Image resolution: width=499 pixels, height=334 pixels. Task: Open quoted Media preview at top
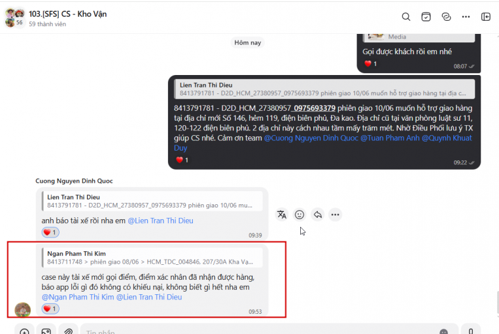point(419,37)
